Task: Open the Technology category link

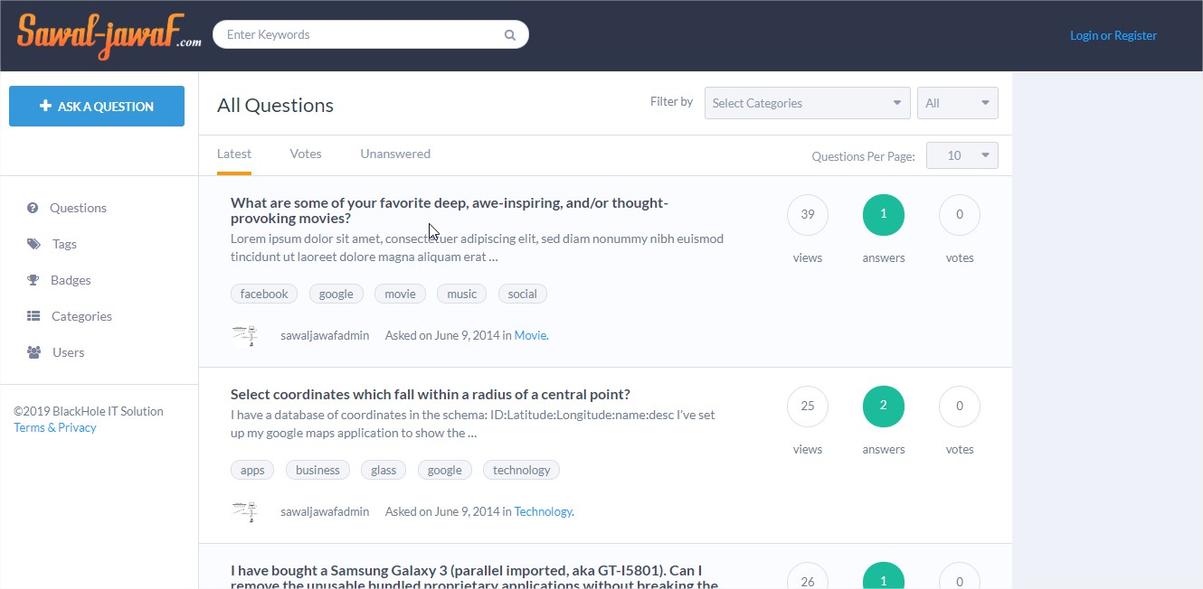Action: [543, 511]
